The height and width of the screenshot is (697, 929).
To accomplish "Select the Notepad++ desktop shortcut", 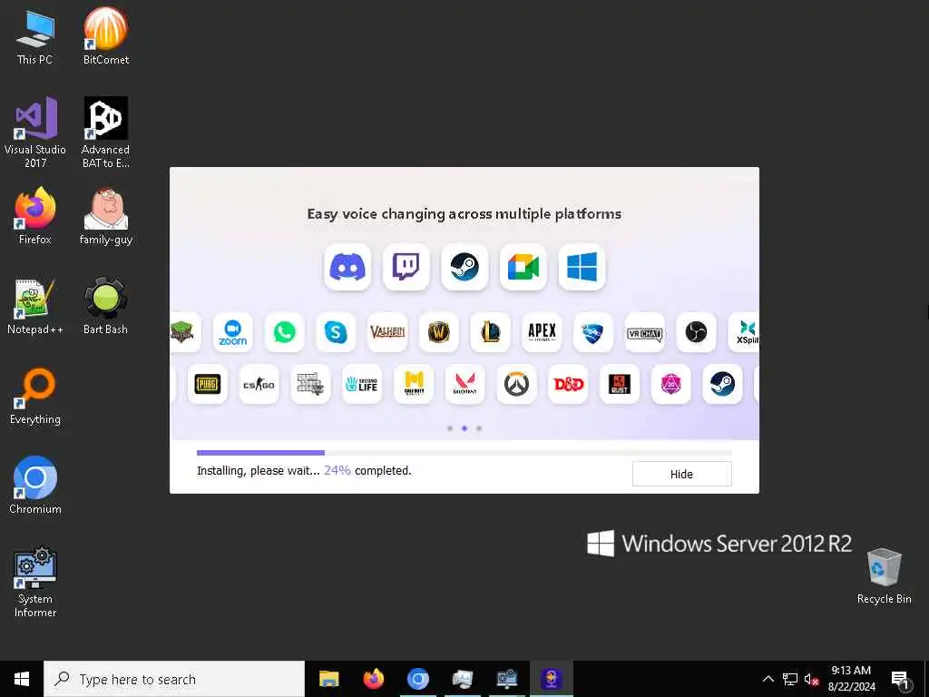I will click(35, 307).
